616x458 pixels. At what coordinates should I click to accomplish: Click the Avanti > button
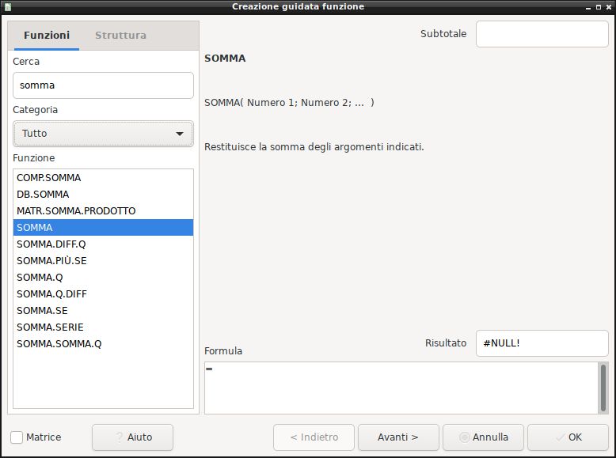click(398, 437)
